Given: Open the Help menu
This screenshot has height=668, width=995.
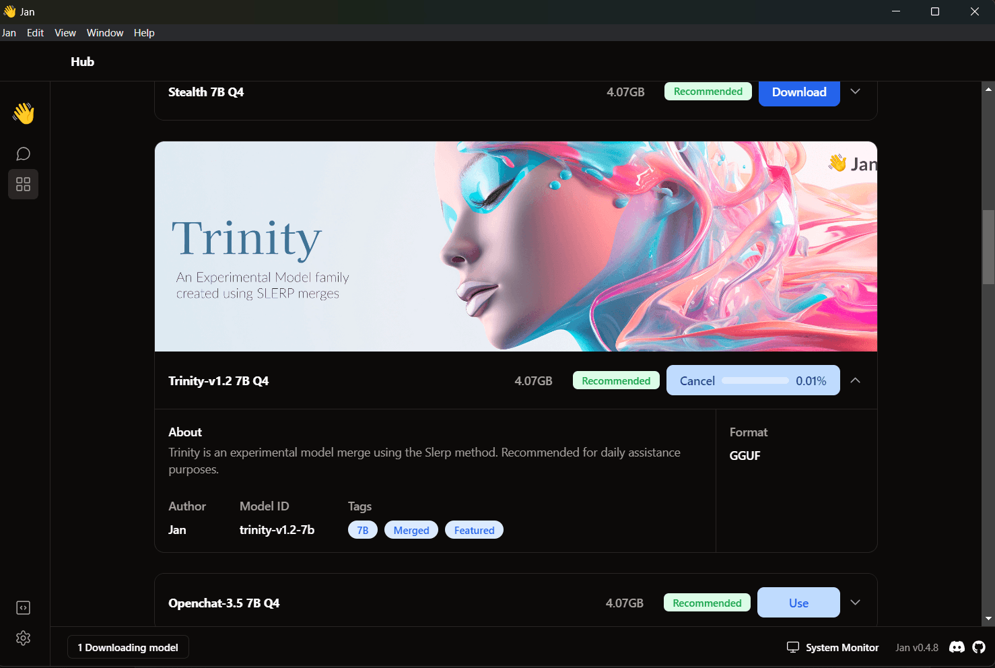Looking at the screenshot, I should coord(144,33).
